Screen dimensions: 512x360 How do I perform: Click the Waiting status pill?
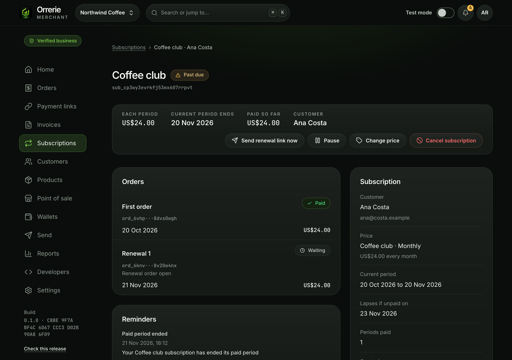[x=312, y=250]
